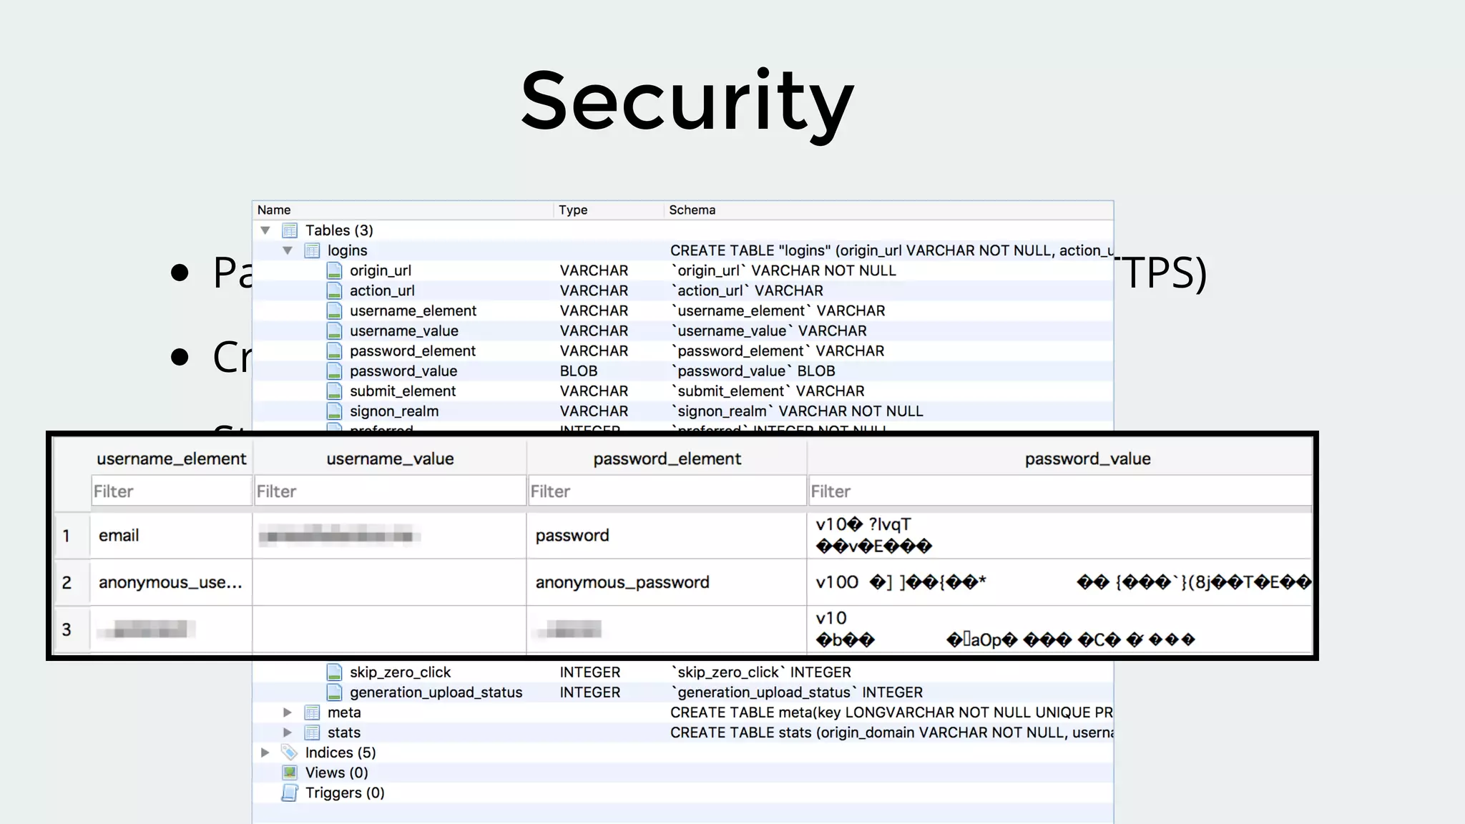1465x824 pixels.
Task: Collapse the logins table node
Action: [x=288, y=250]
